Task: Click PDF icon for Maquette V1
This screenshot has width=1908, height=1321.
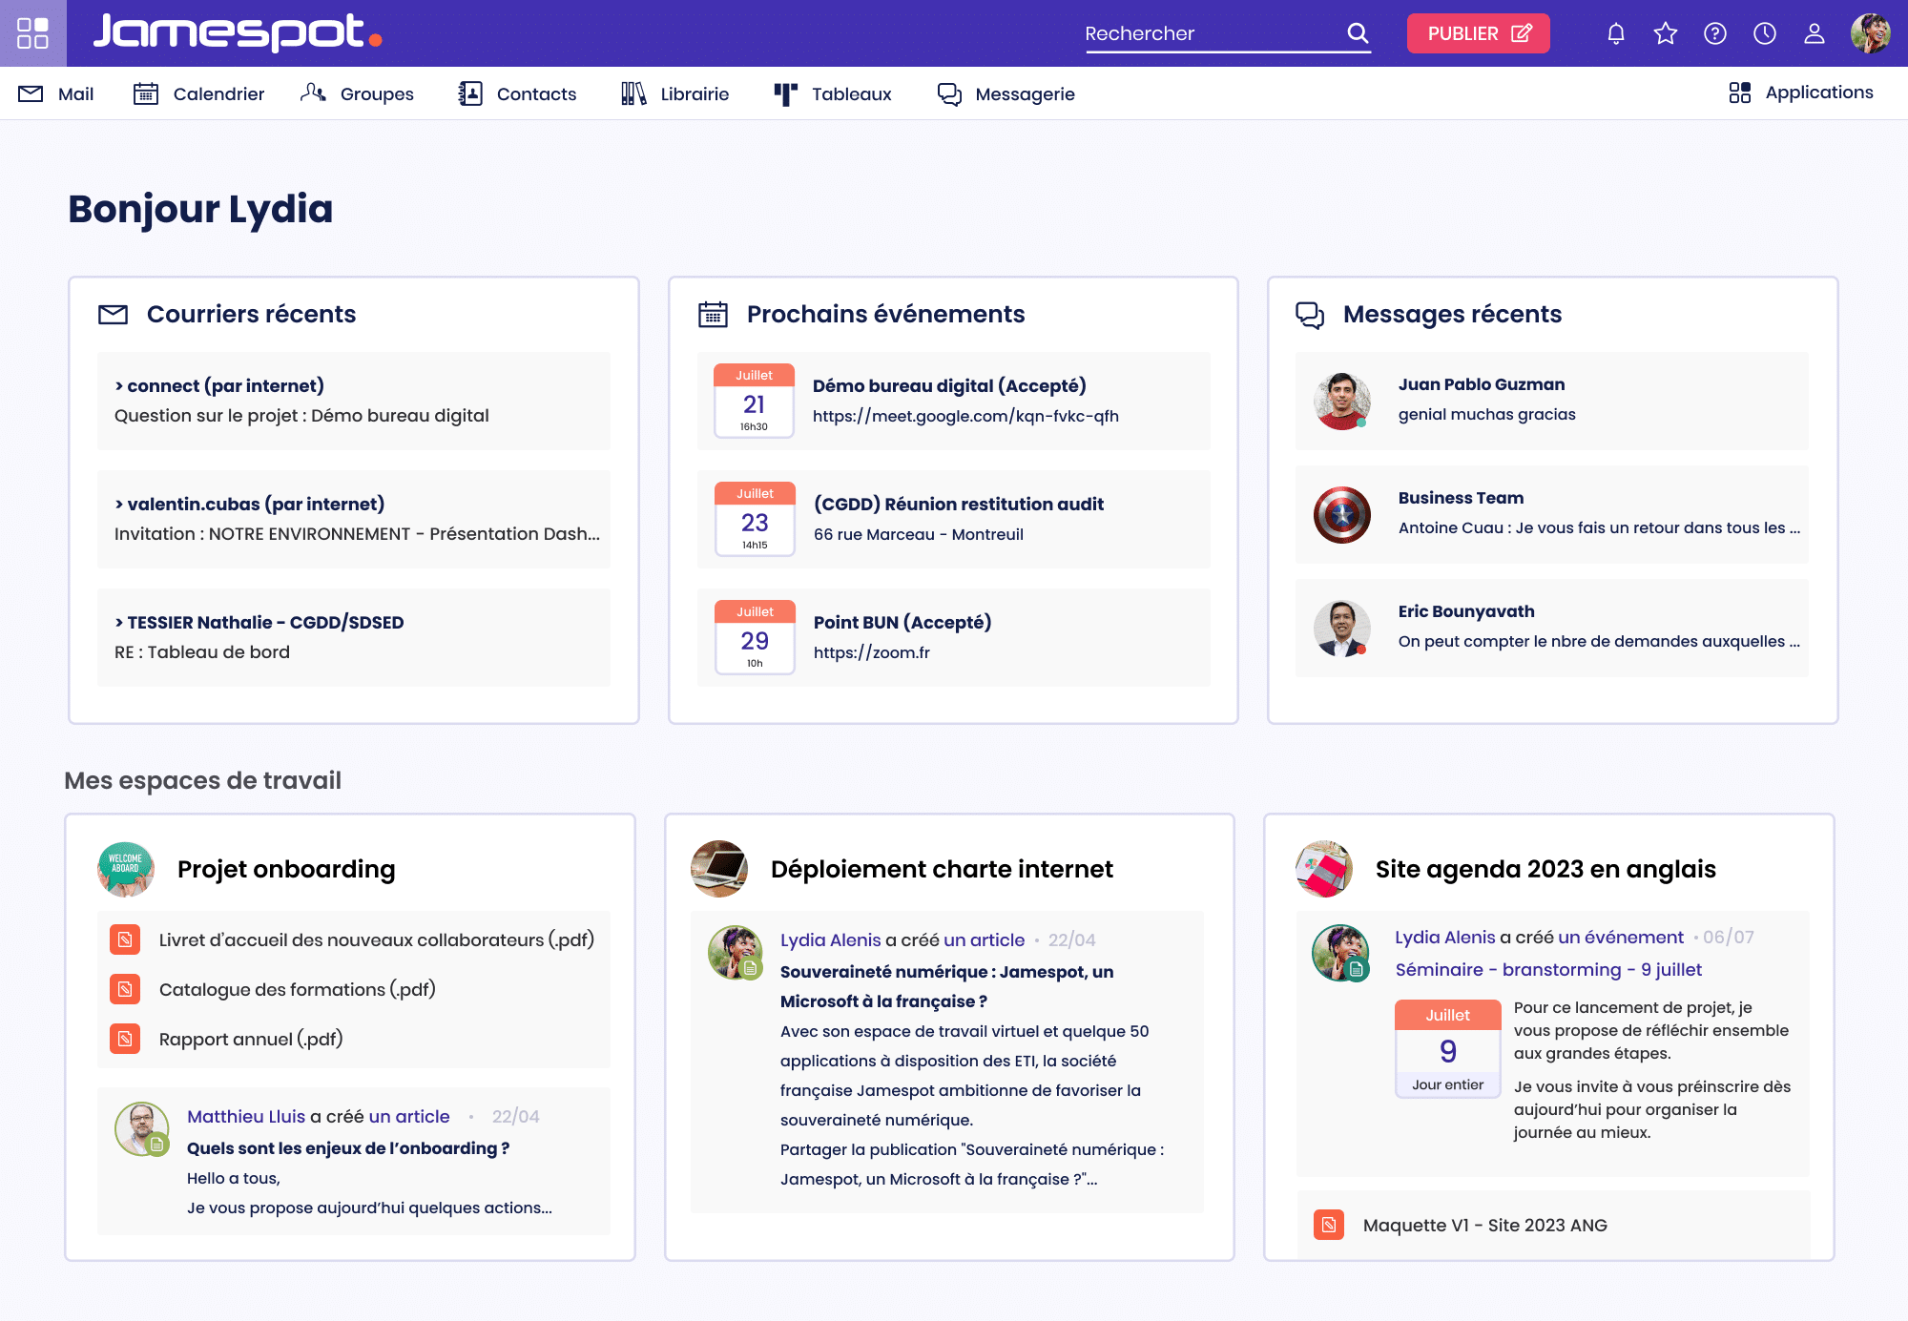Action: click(x=1329, y=1225)
